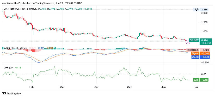
Task: Click the red Histogram -0.009 label
Action: 198,50
